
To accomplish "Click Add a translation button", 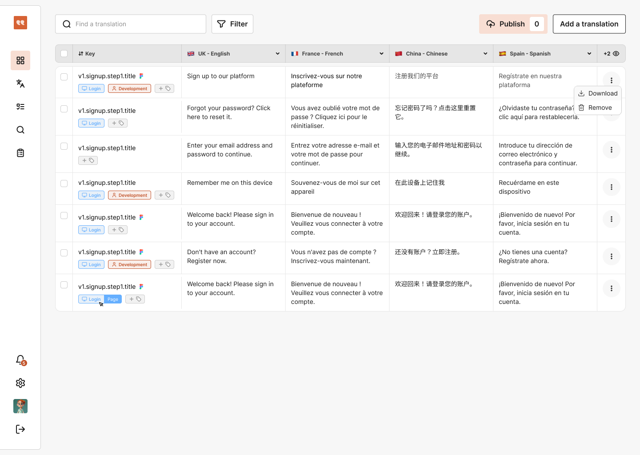I will click(589, 24).
